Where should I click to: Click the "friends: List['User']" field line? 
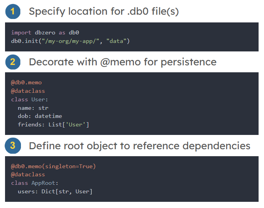point(53,124)
